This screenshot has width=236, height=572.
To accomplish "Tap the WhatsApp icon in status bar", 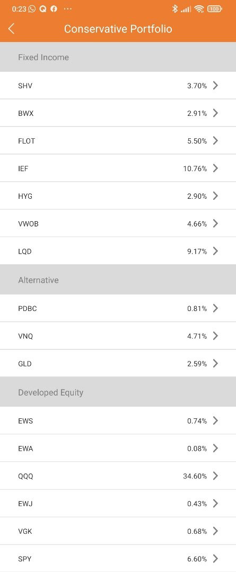I will tap(32, 9).
